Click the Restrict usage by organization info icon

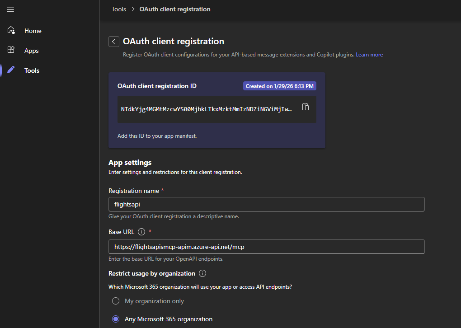click(202, 273)
